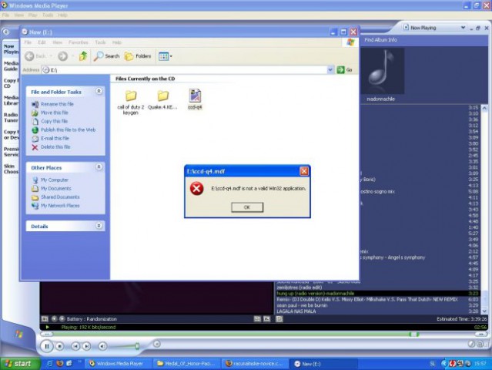Switch to Medal_Of_Honor taskbar window

pos(187,364)
